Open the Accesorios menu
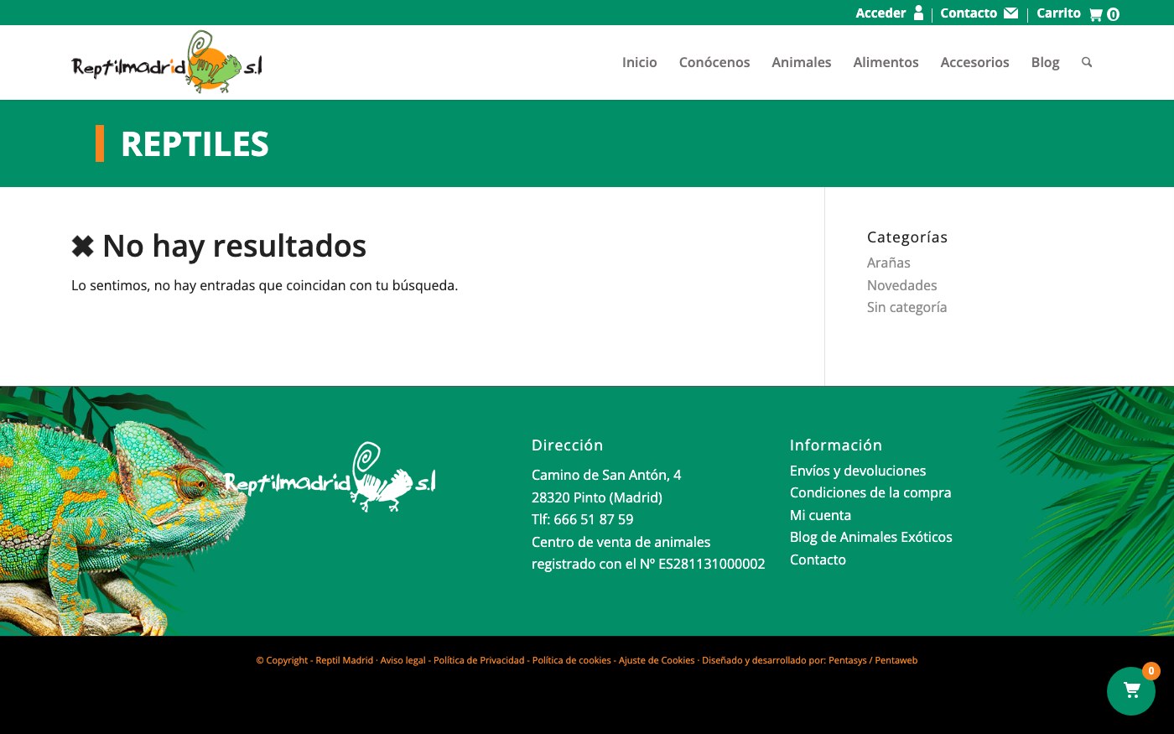 tap(974, 62)
